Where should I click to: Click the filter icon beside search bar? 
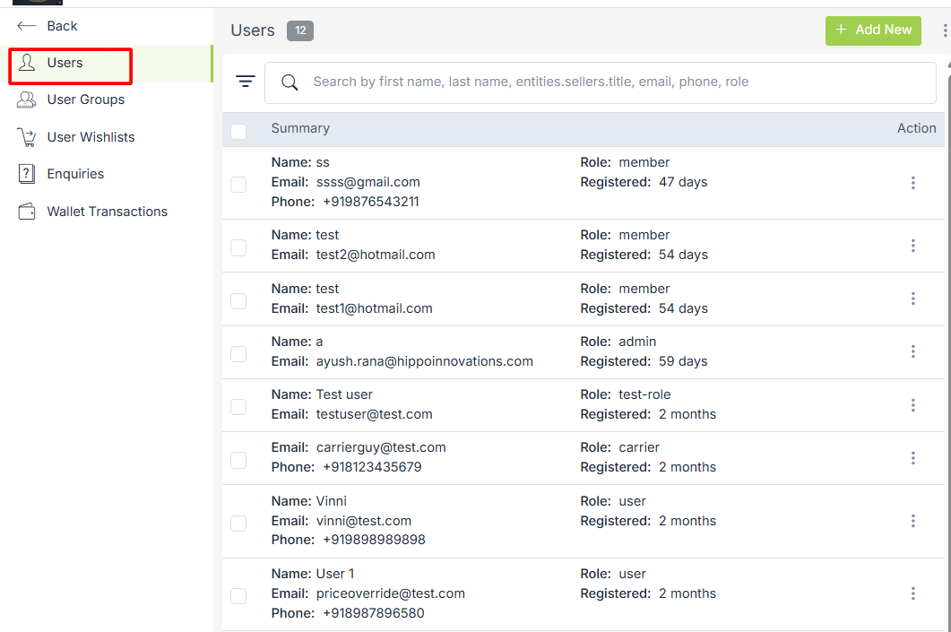[x=246, y=82]
